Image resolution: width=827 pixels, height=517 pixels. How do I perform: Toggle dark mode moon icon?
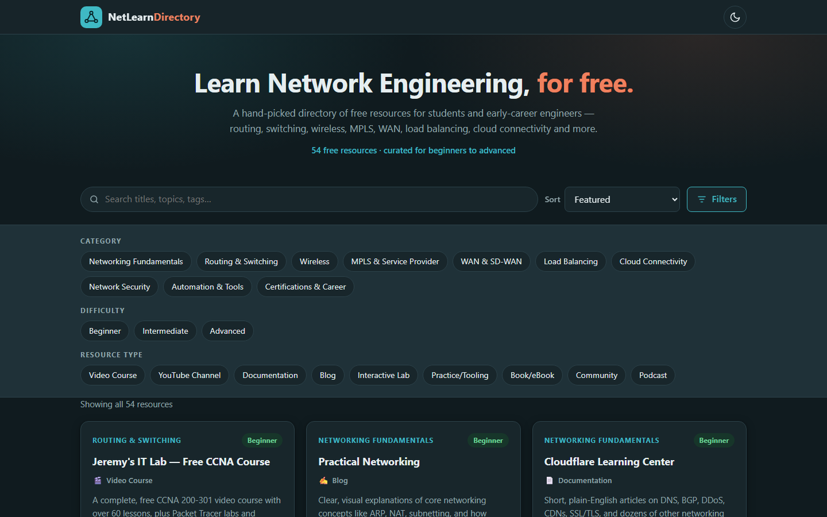coord(735,17)
